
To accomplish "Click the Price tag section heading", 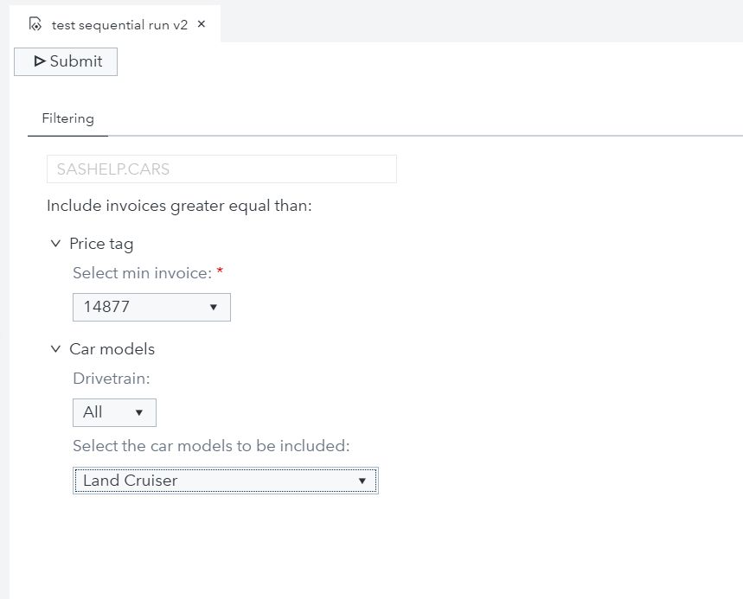I will tap(101, 245).
